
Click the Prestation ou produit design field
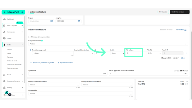click(x=53, y=53)
